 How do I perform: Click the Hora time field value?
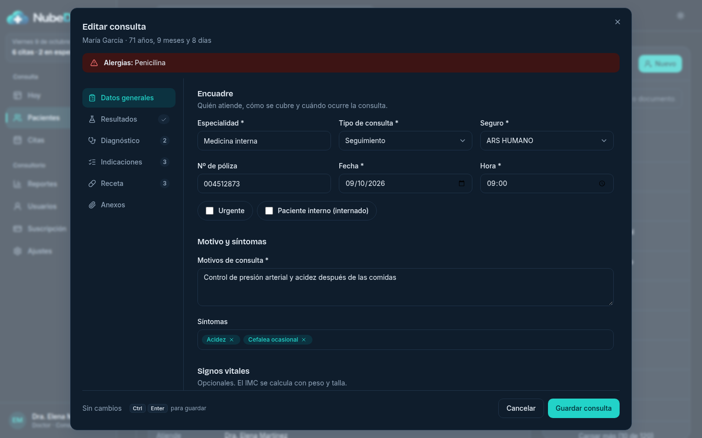point(497,183)
